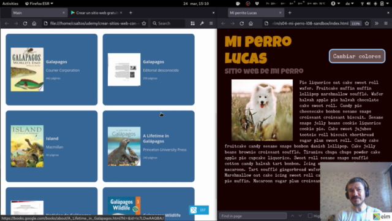Screen dimensions: 392x221
Task: Open developer tools wrench icon
Action: [202, 23]
